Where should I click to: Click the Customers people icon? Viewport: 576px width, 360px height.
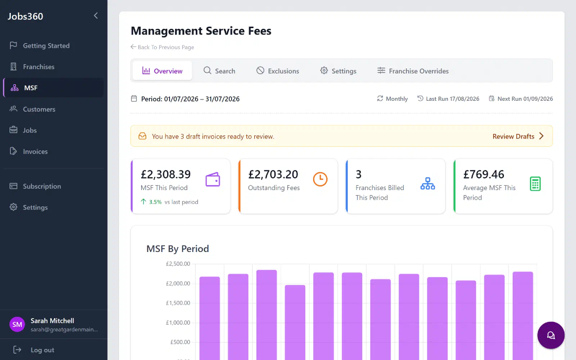(13, 109)
